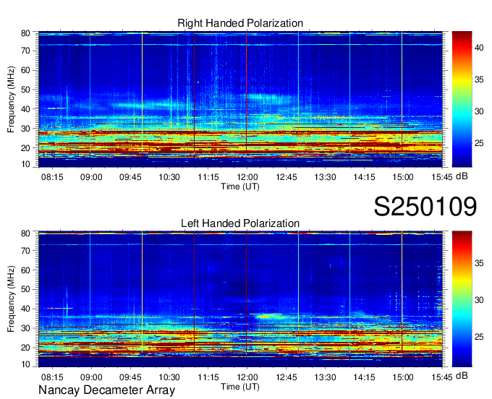Click 12:00 tick under Left Handed plot
This screenshot has height=399, width=492.
[x=247, y=377]
